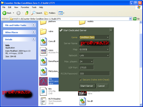
Task: Open the View menu
Action: [16, 7]
